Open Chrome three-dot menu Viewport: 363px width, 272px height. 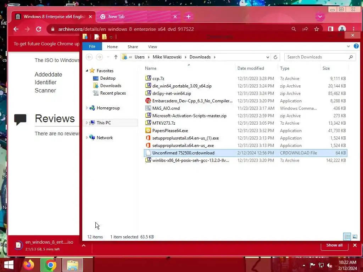point(353,29)
